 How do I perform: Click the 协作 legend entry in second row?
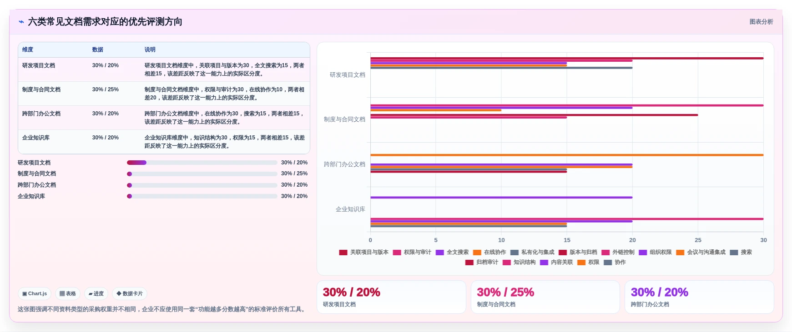pyautogui.click(x=615, y=263)
